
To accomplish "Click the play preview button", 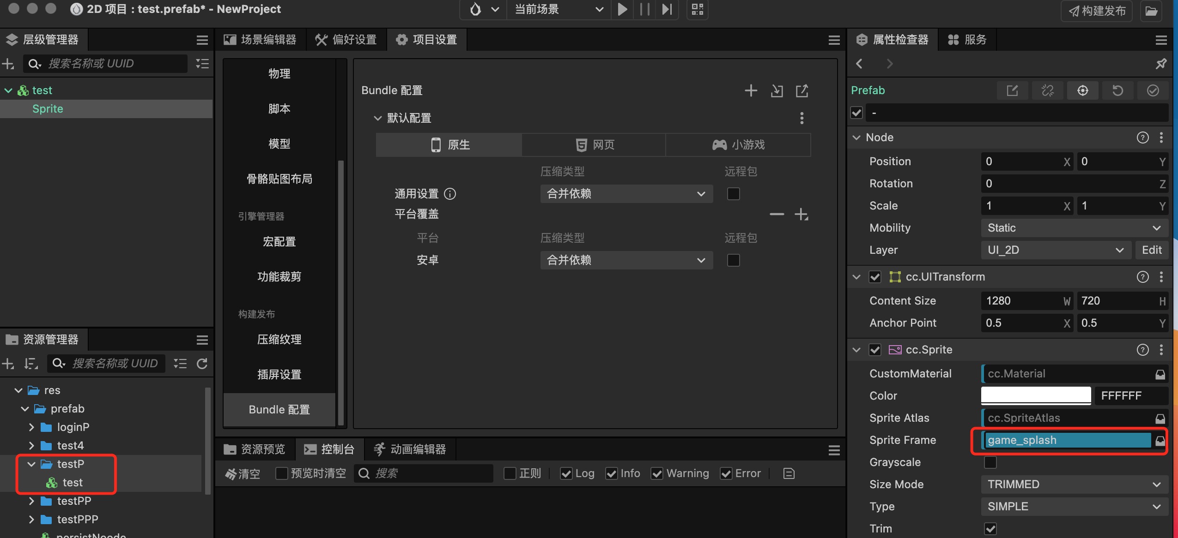I will (x=622, y=9).
